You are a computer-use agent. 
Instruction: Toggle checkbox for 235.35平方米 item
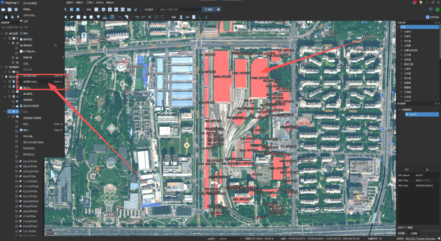coord(17,161)
